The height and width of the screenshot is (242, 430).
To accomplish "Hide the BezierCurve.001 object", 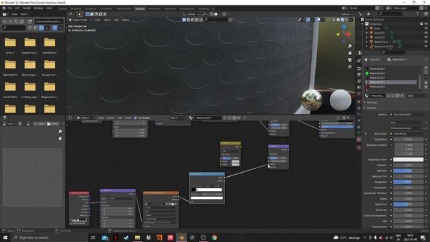I will pyautogui.click(x=426, y=46).
